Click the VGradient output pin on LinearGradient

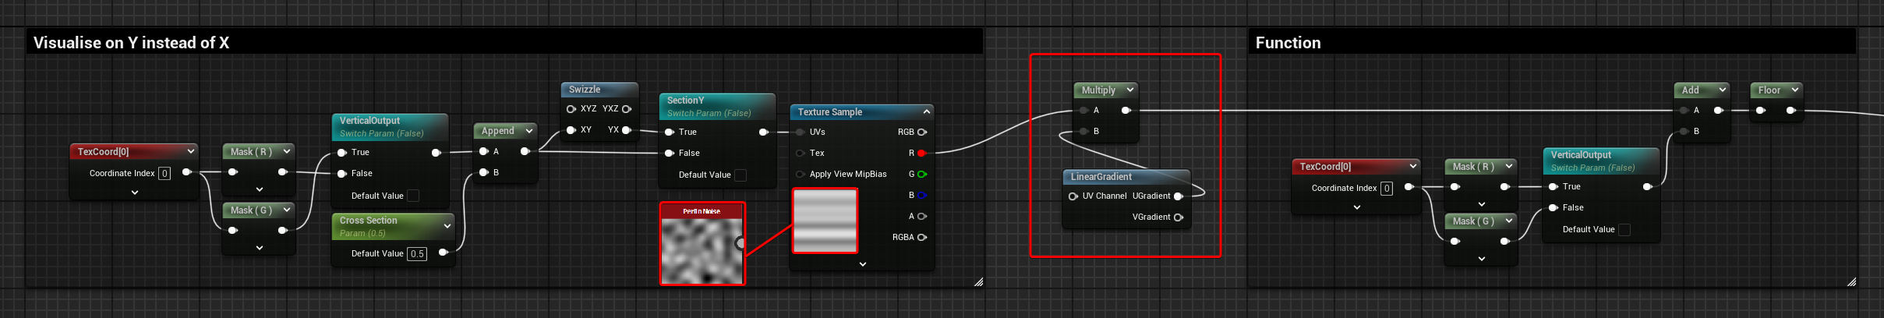click(x=1178, y=217)
